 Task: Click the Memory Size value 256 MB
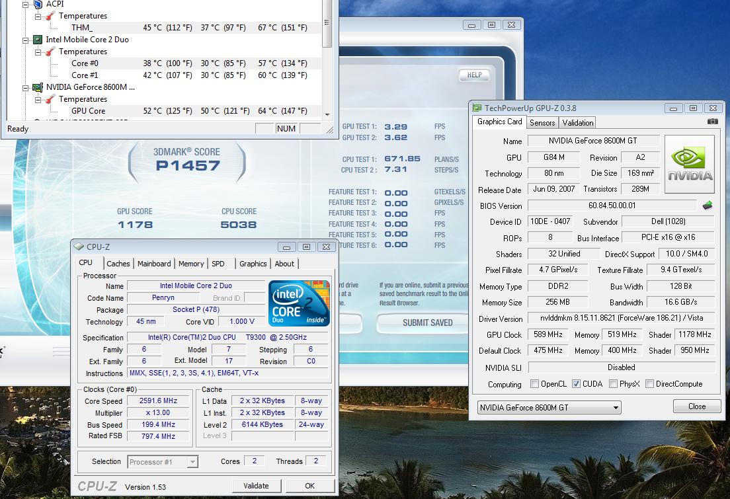point(557,302)
